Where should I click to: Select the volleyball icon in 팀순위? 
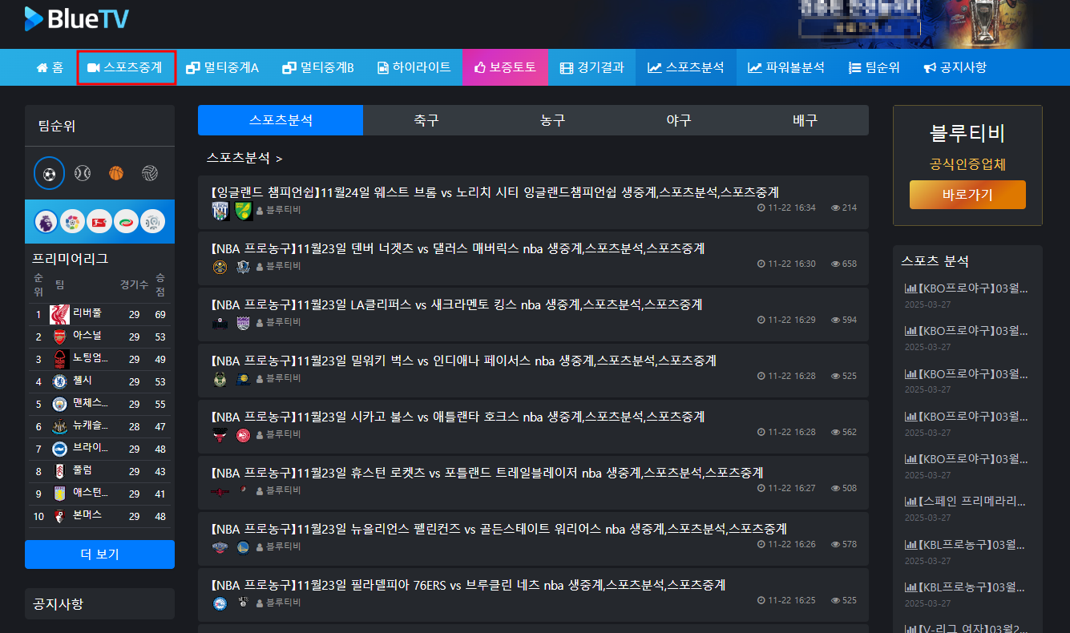coord(150,173)
